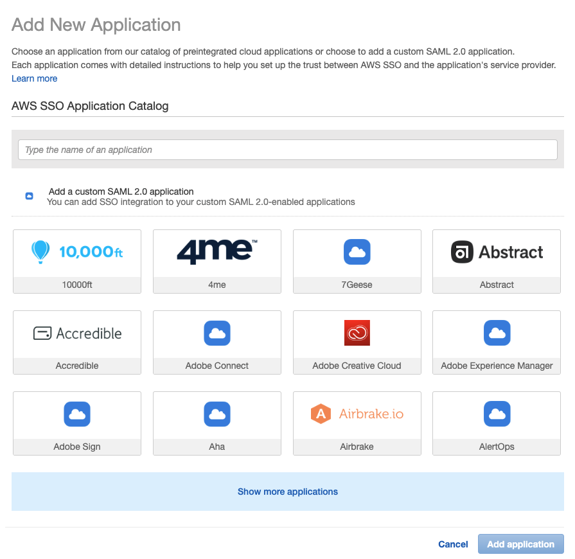
Task: Click the Airbrake caption label
Action: tap(357, 447)
